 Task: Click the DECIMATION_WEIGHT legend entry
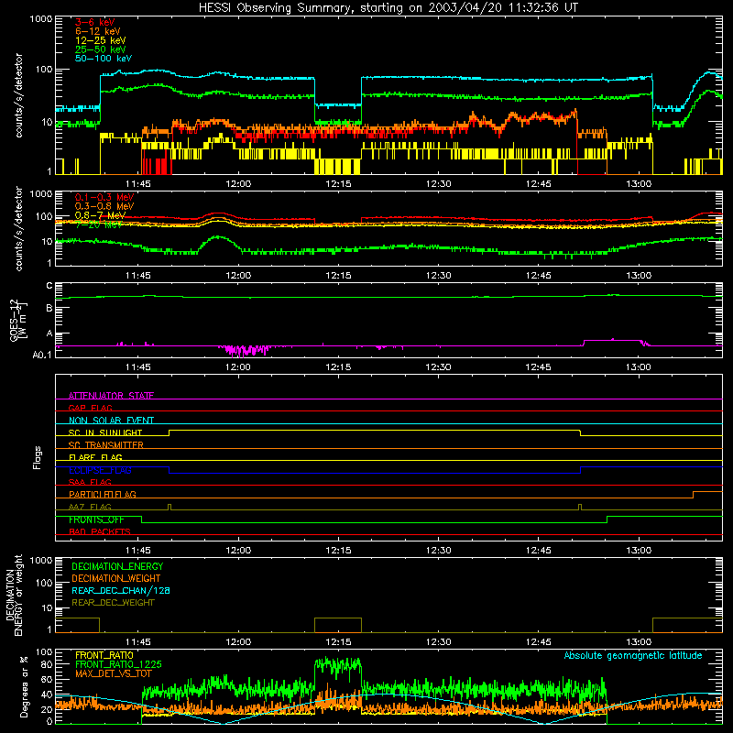[116, 578]
